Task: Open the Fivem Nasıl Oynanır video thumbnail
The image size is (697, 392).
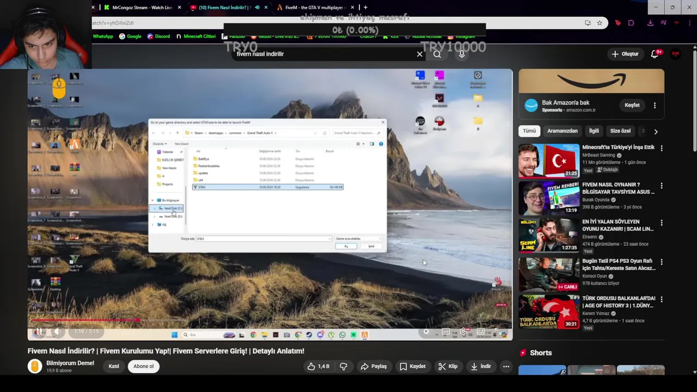Action: coord(549,198)
